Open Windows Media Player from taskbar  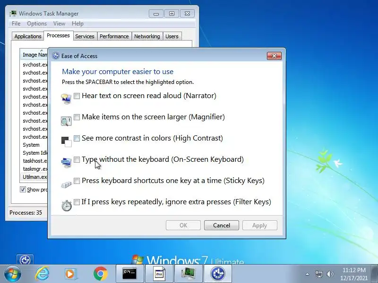tap(70, 274)
